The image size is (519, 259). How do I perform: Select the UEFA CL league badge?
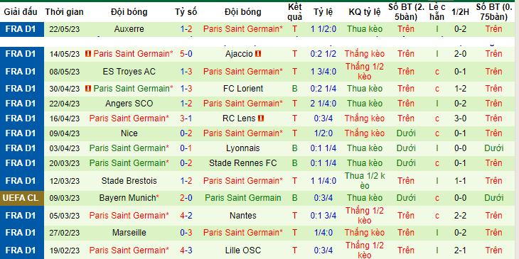(x=22, y=198)
